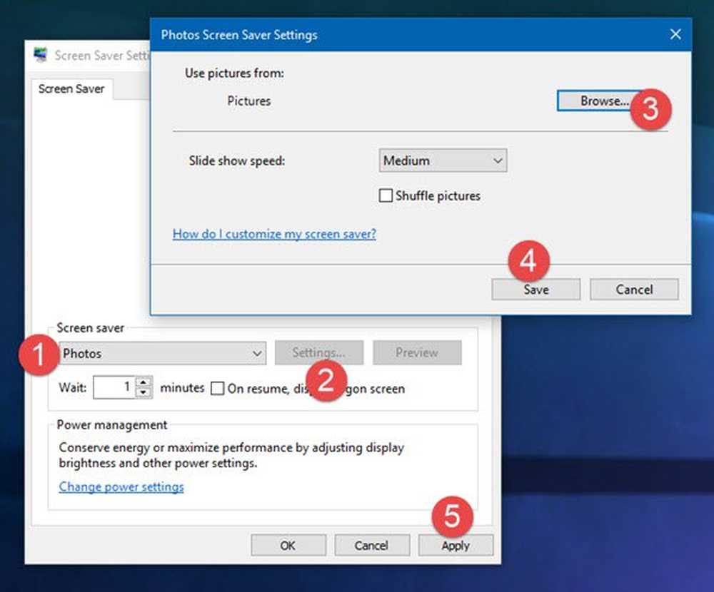This screenshot has width=714, height=592.
Task: Cancel the Screen Saver Settings window
Action: tap(371, 546)
